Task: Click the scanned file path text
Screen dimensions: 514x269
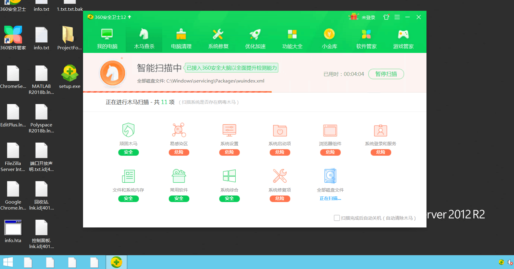Action: coord(201,81)
